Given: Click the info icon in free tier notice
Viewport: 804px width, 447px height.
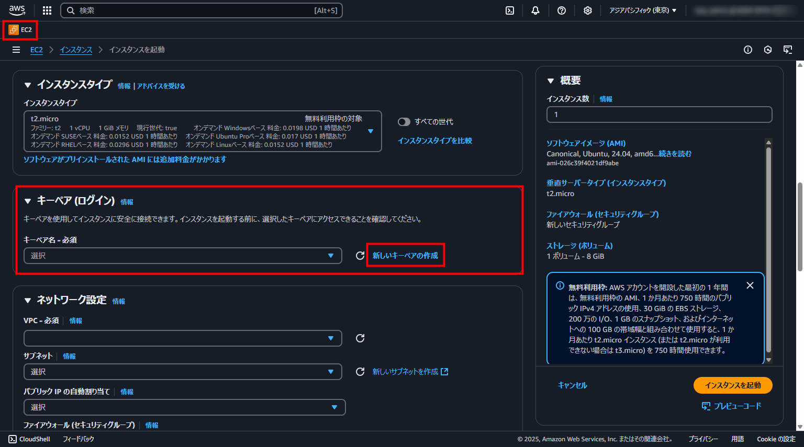Looking at the screenshot, I should coord(560,286).
